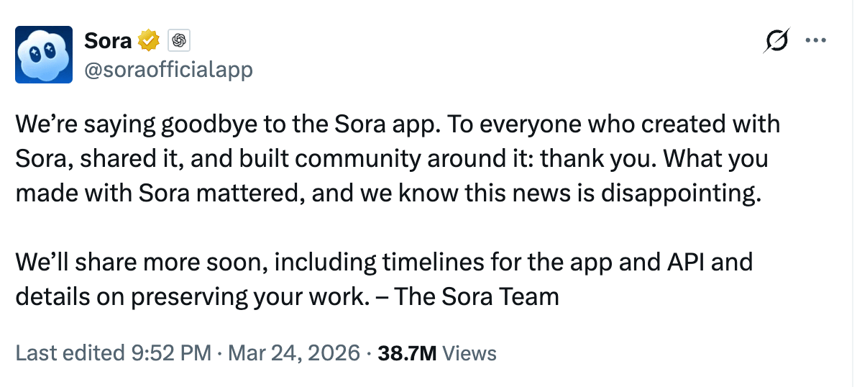Click "details on preserving your work" text
This screenshot has height=387, width=857.
[x=188, y=296]
